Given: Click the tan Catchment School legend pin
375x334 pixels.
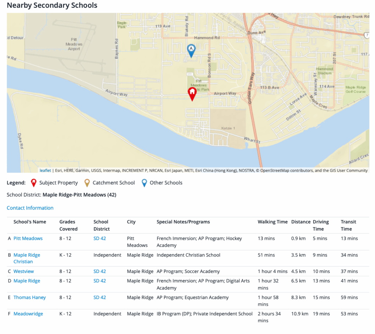Looking at the screenshot, I should click(x=87, y=183).
